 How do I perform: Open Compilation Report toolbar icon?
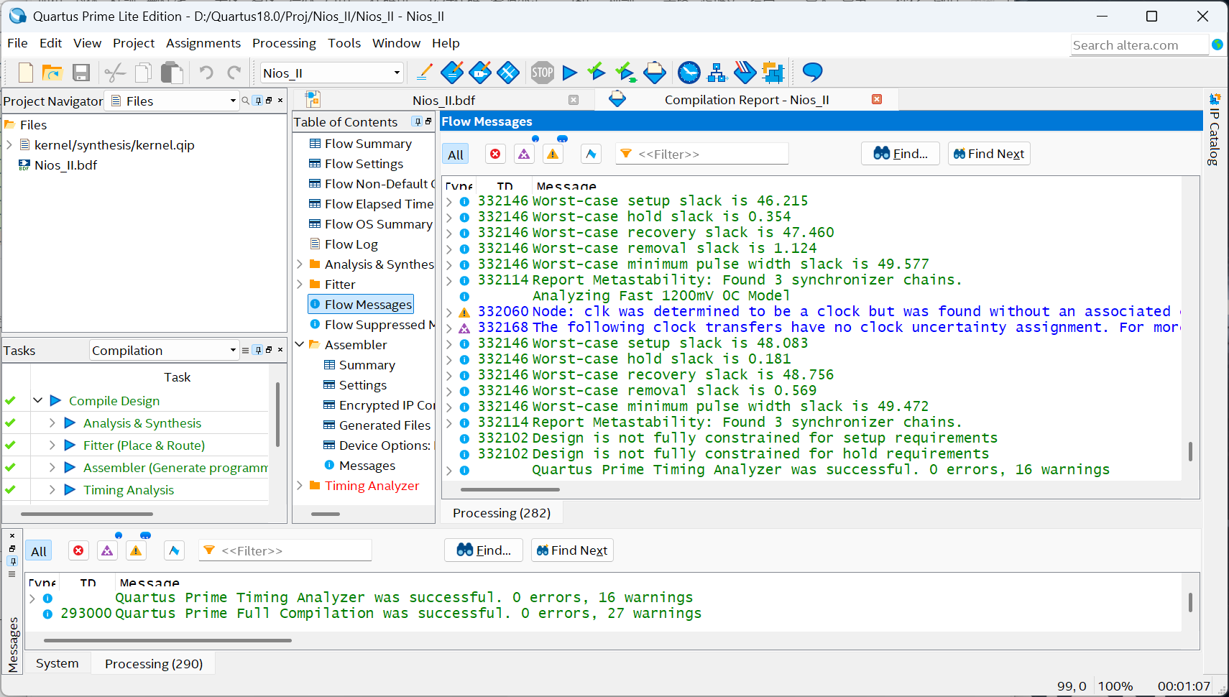coord(655,72)
